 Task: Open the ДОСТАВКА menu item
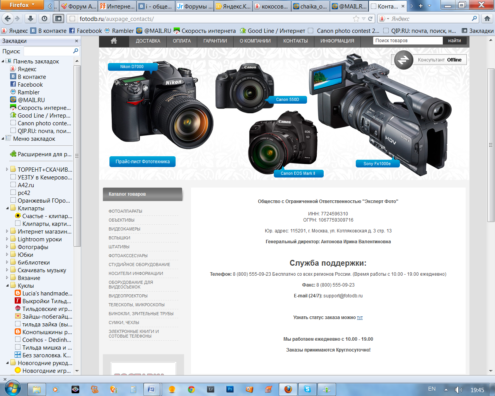point(148,41)
